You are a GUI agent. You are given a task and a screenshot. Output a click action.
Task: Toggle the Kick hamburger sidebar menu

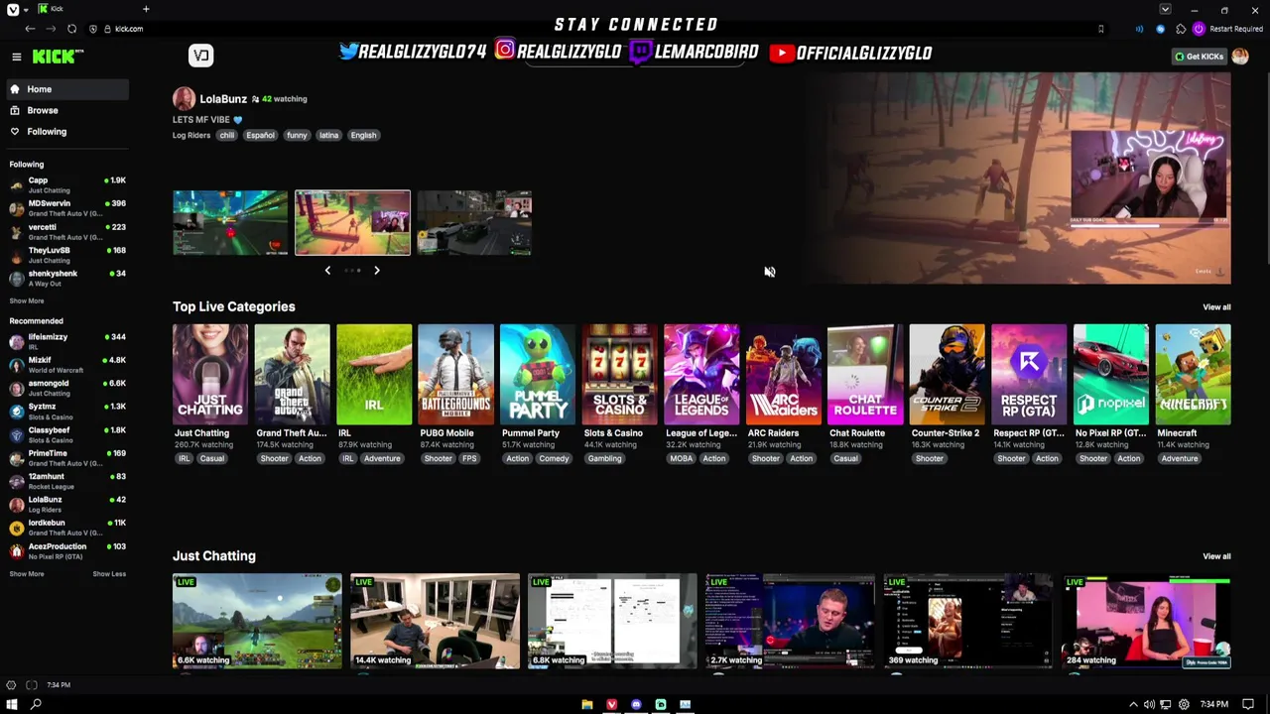point(16,57)
